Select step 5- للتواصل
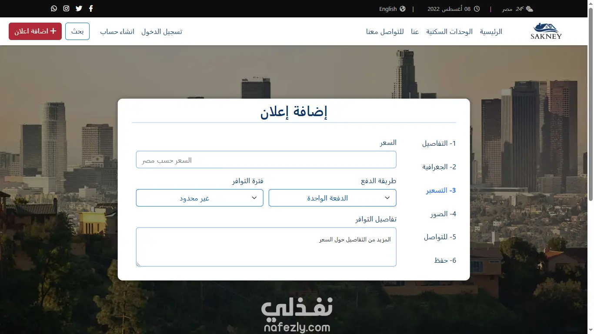This screenshot has height=334, width=594. (x=440, y=237)
